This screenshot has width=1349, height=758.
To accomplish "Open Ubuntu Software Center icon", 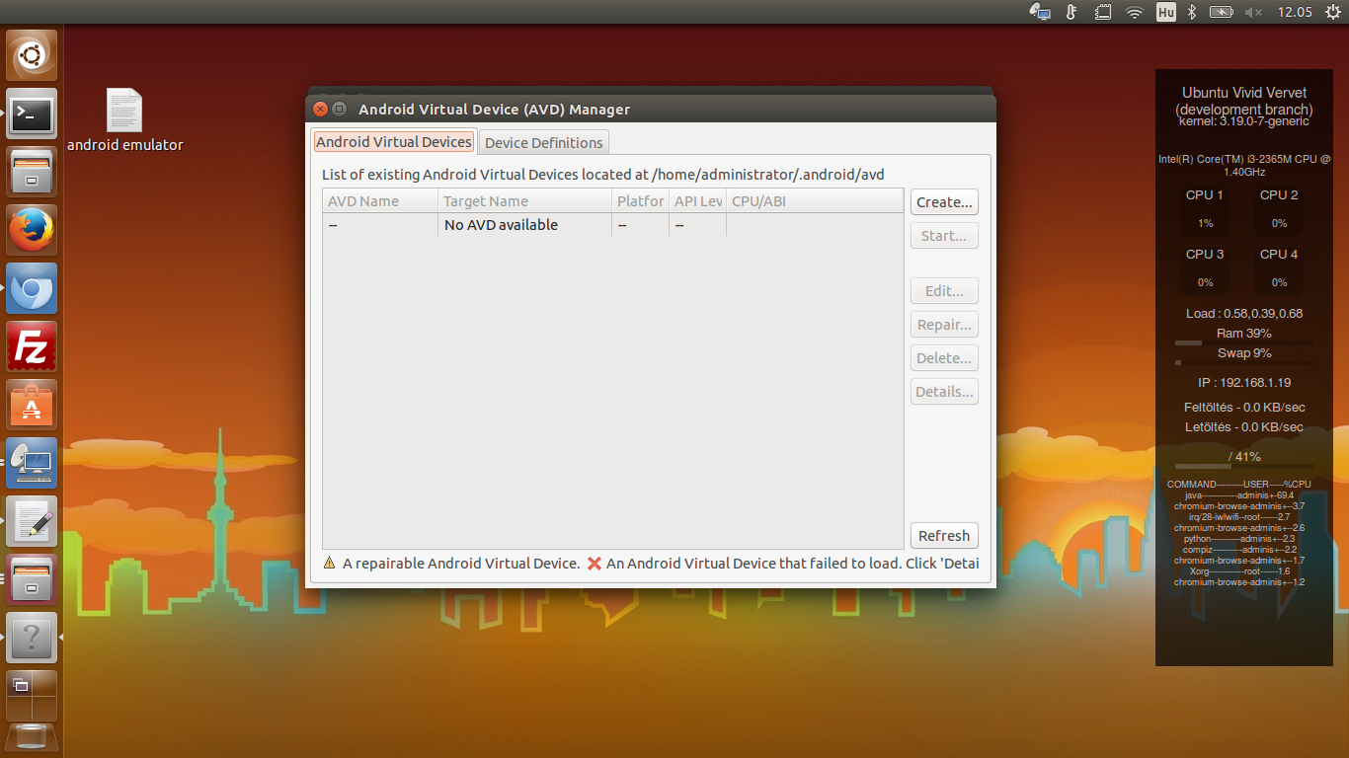I will pos(33,405).
